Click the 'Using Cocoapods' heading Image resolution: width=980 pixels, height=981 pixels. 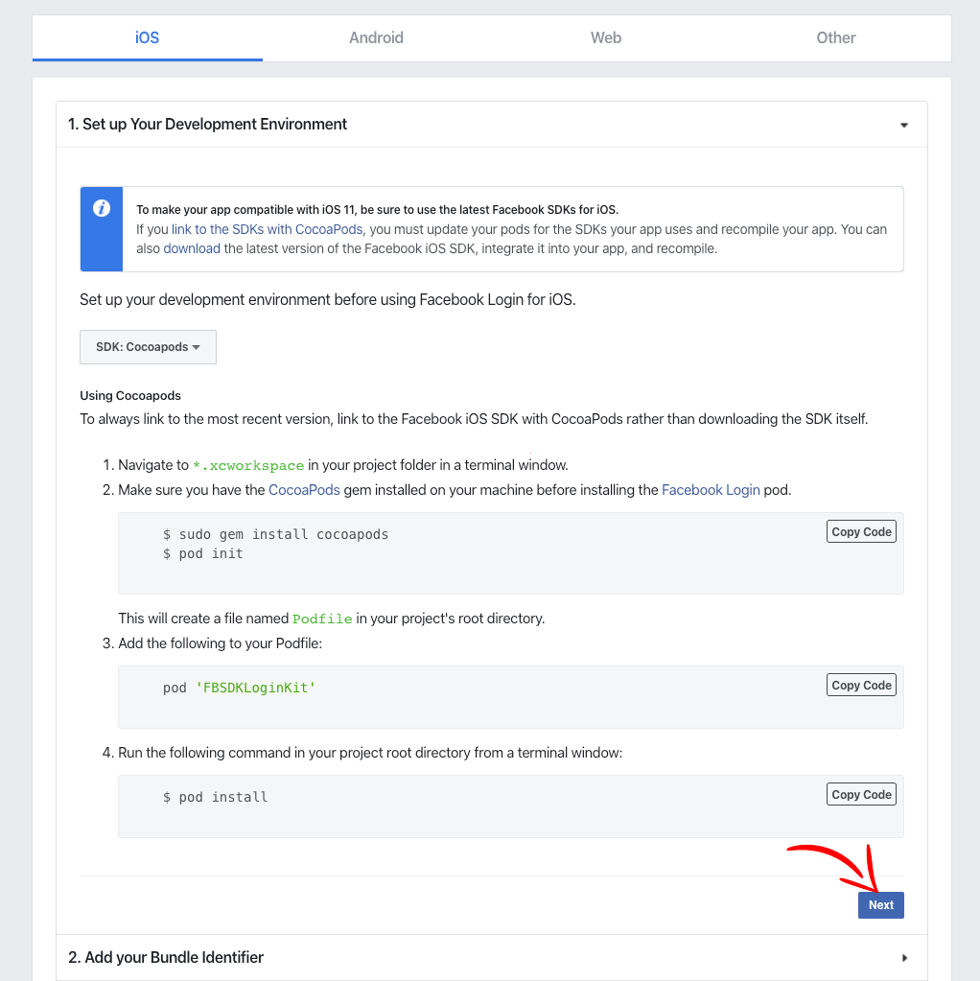[130, 396]
